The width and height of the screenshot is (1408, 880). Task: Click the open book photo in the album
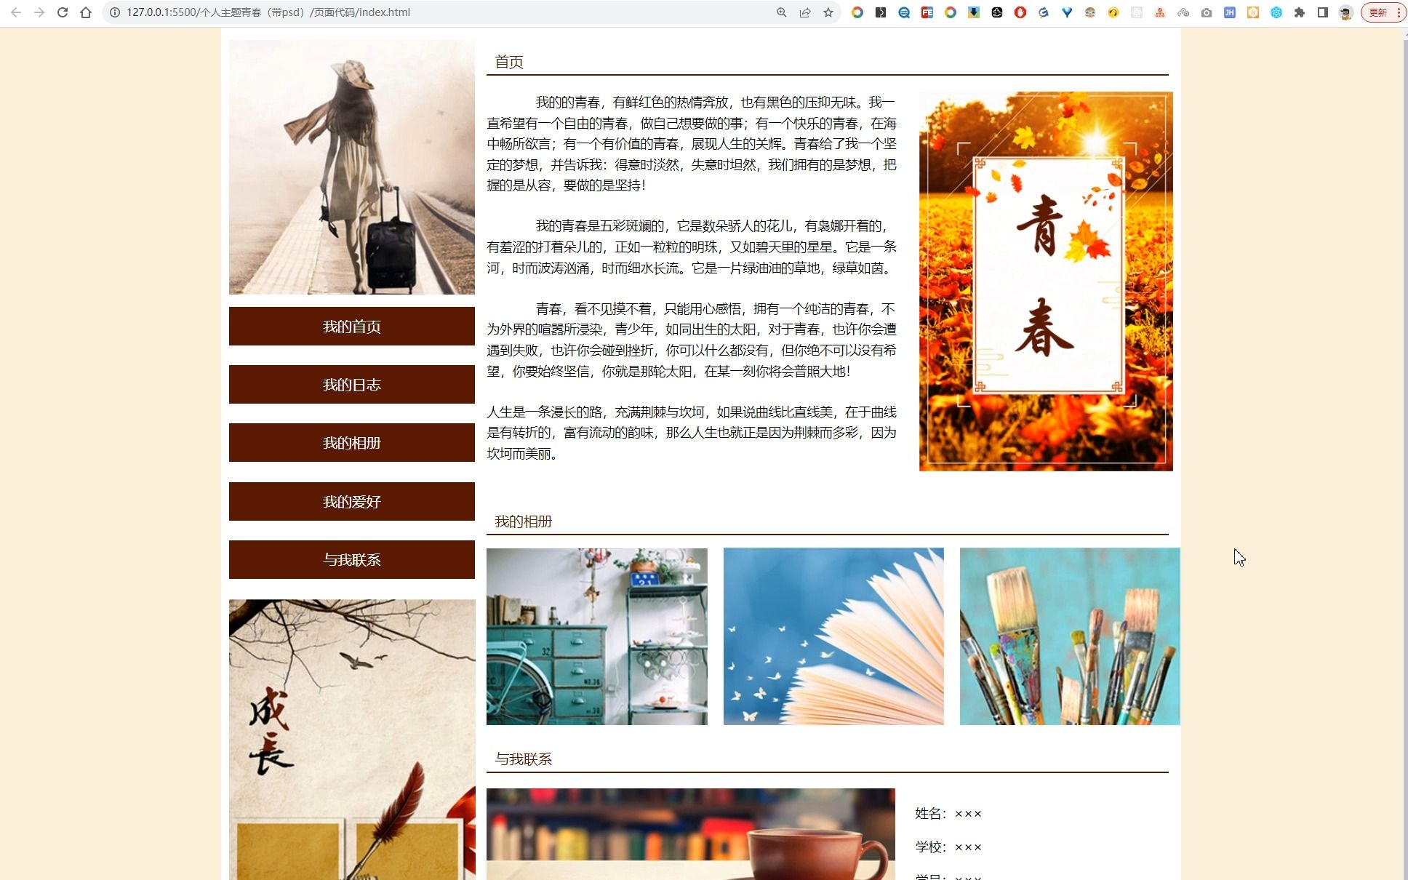pos(833,636)
